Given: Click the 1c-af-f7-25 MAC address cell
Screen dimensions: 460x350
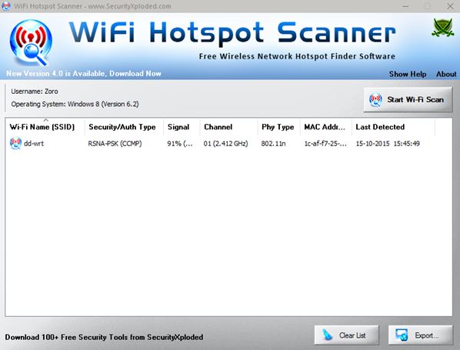Looking at the screenshot, I should (x=325, y=144).
